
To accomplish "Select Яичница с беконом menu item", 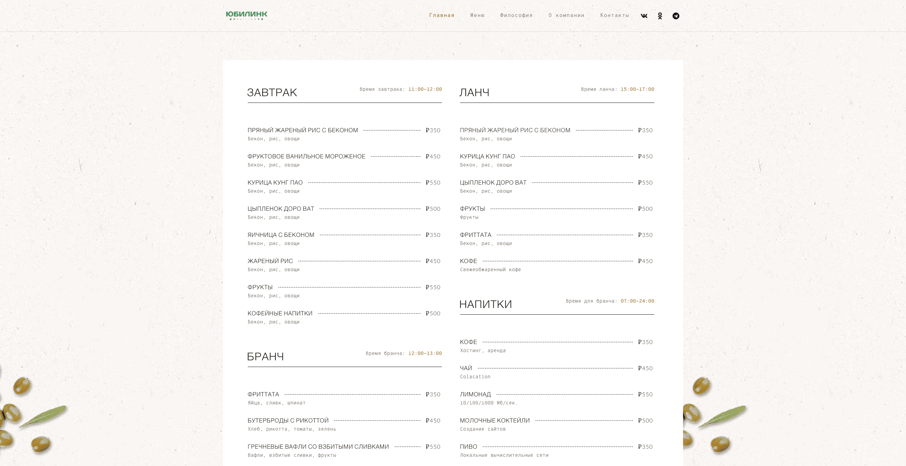I will click(x=281, y=235).
